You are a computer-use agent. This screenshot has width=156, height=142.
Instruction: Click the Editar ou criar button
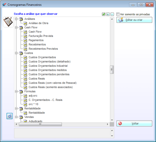tap(134, 20)
